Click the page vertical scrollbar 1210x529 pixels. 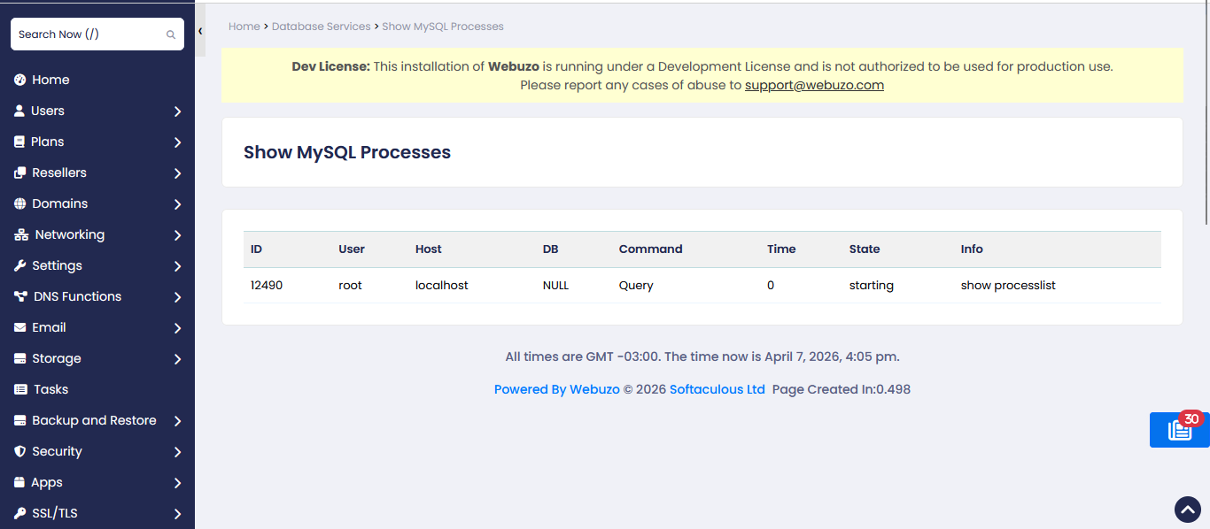[1206, 115]
